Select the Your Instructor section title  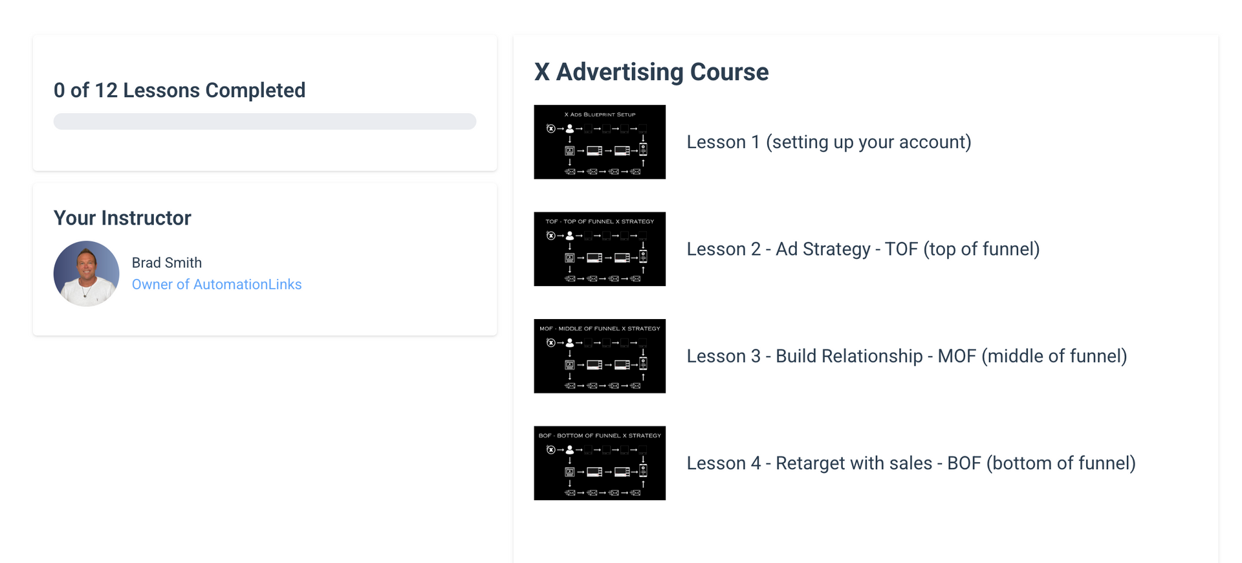(122, 218)
